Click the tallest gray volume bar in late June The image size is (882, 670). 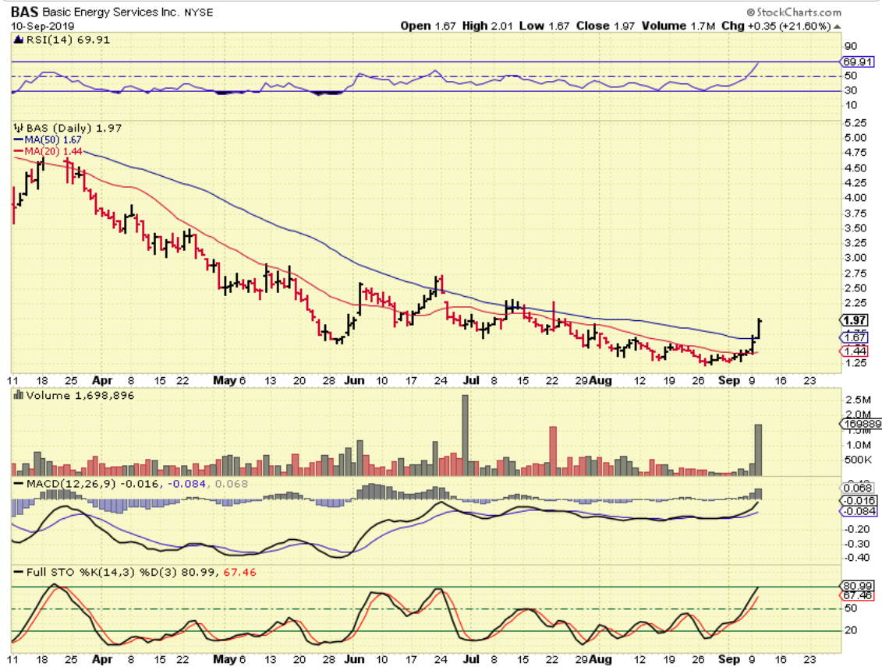(466, 436)
